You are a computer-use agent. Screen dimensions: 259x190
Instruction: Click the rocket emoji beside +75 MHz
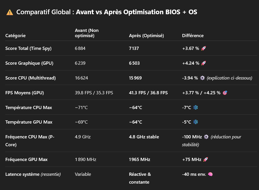pyautogui.click(x=205, y=160)
